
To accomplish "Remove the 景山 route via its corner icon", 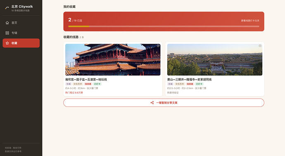I will (260, 46).
